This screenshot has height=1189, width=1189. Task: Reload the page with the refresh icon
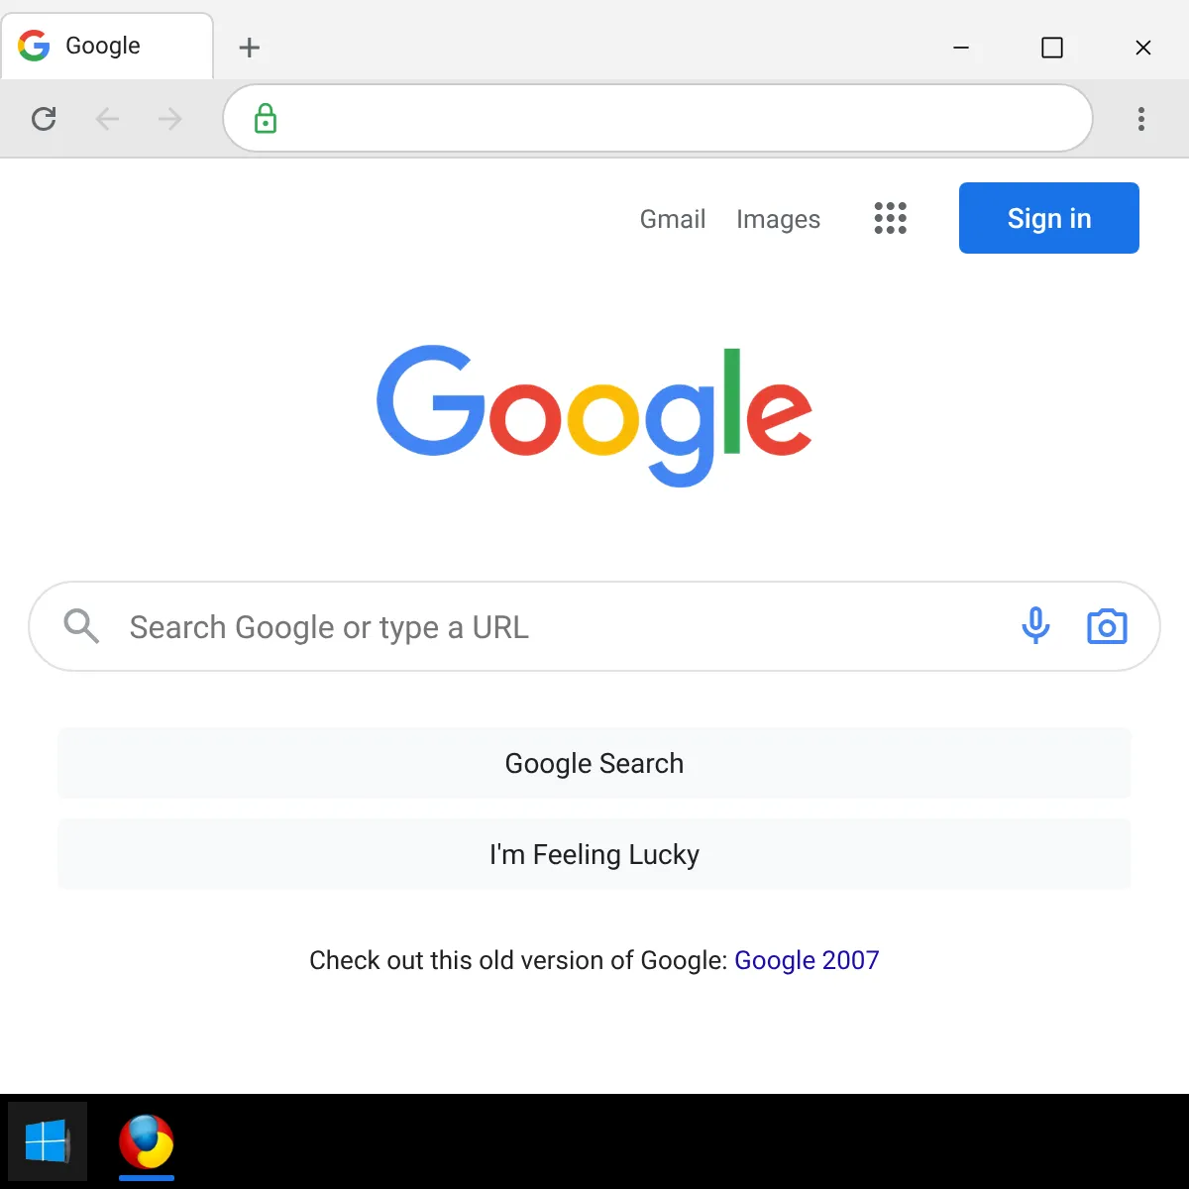44,119
